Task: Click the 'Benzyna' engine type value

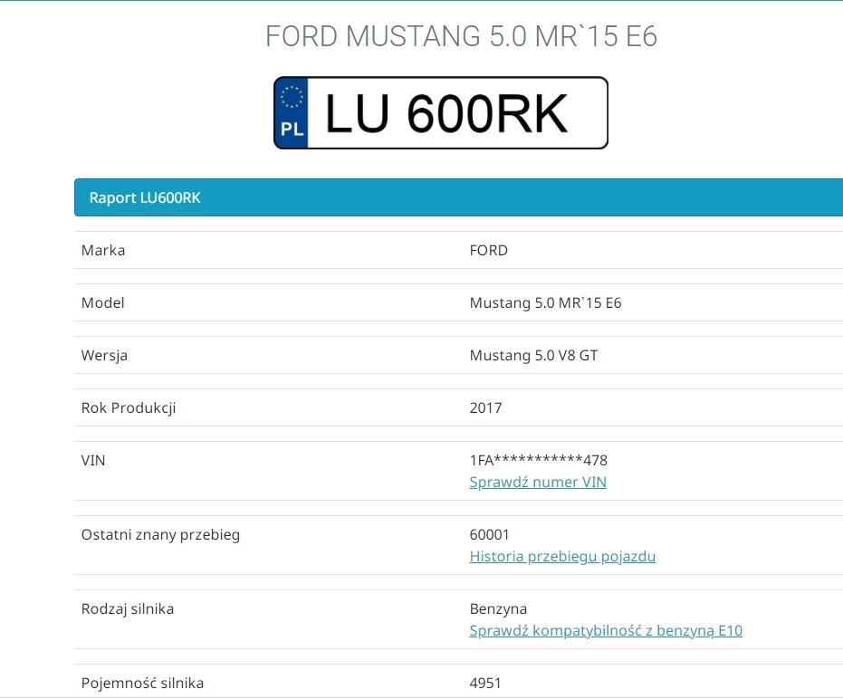Action: [x=498, y=609]
